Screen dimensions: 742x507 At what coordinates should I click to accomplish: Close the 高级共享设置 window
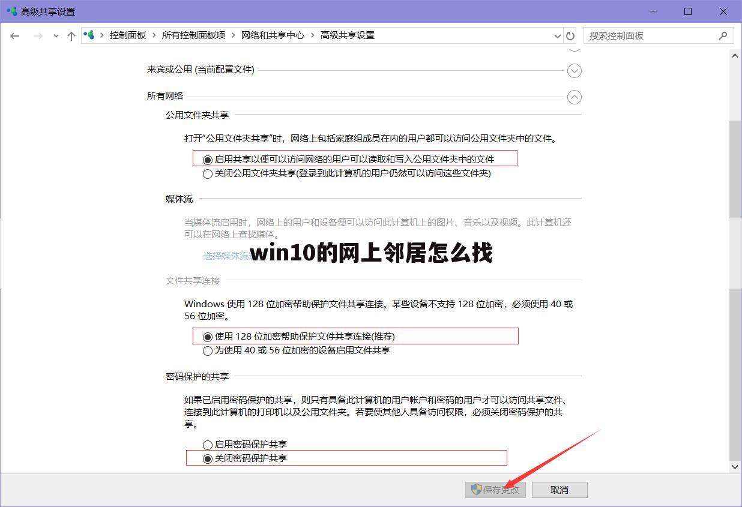[723, 11]
